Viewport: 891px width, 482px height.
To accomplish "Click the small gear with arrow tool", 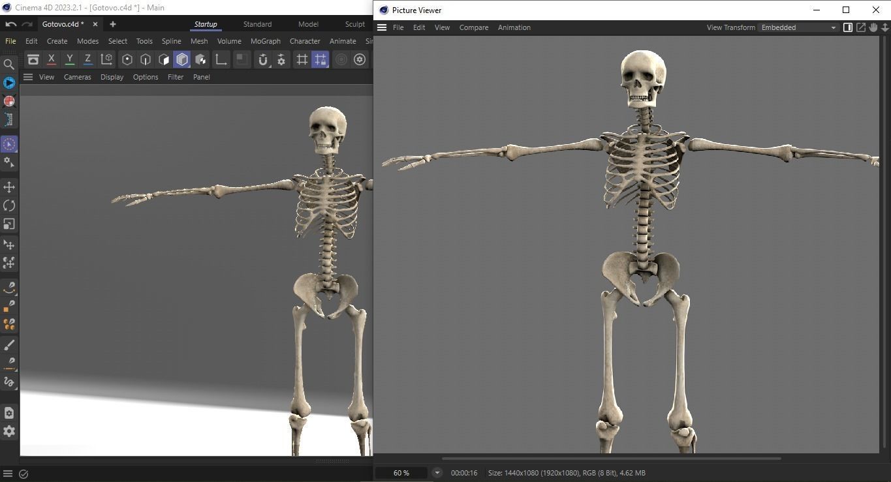I will click(9, 162).
